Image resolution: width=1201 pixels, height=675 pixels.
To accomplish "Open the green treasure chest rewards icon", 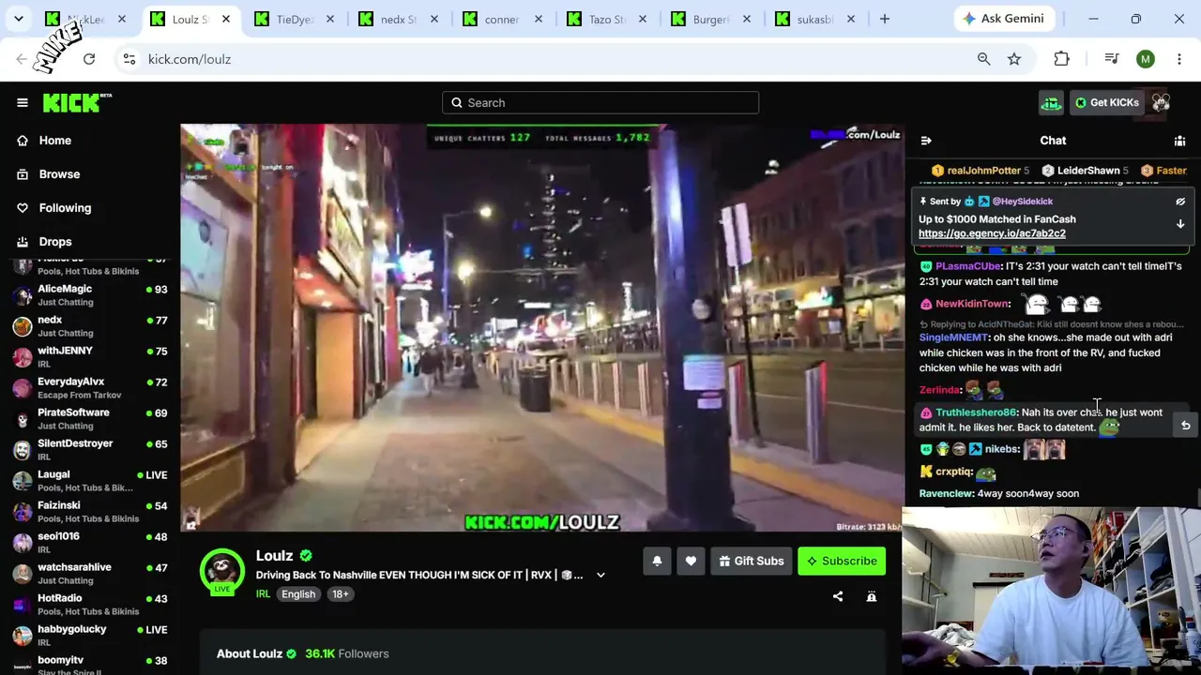I will point(1051,102).
